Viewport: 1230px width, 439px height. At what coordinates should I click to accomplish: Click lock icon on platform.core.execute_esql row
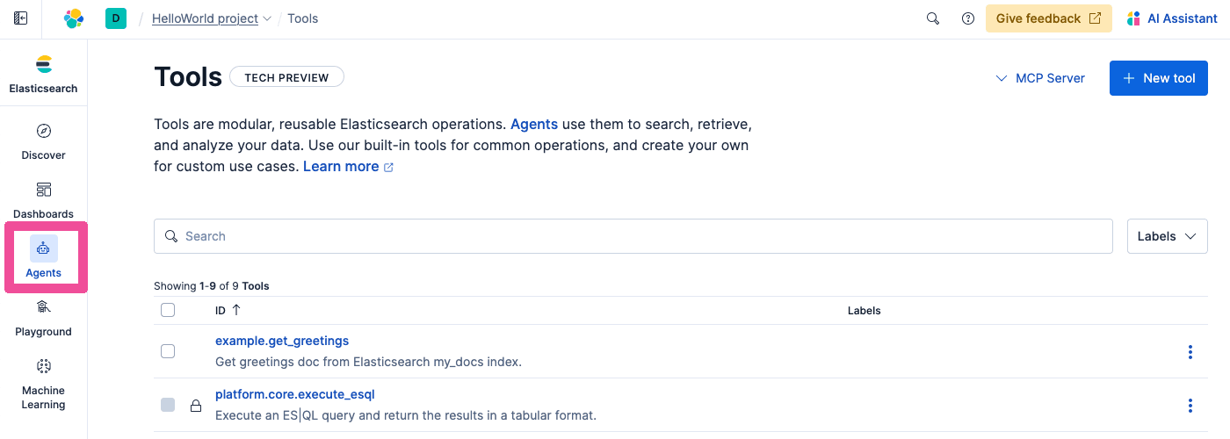tap(196, 405)
